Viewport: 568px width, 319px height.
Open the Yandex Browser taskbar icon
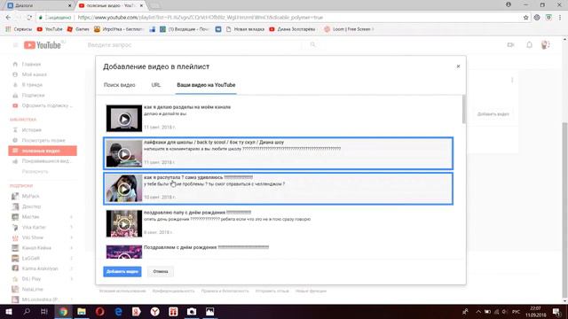pos(155,311)
